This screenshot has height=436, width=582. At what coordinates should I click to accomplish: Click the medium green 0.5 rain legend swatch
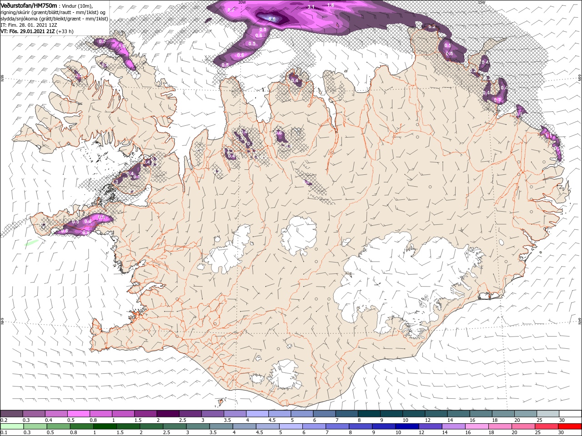coord(58,426)
